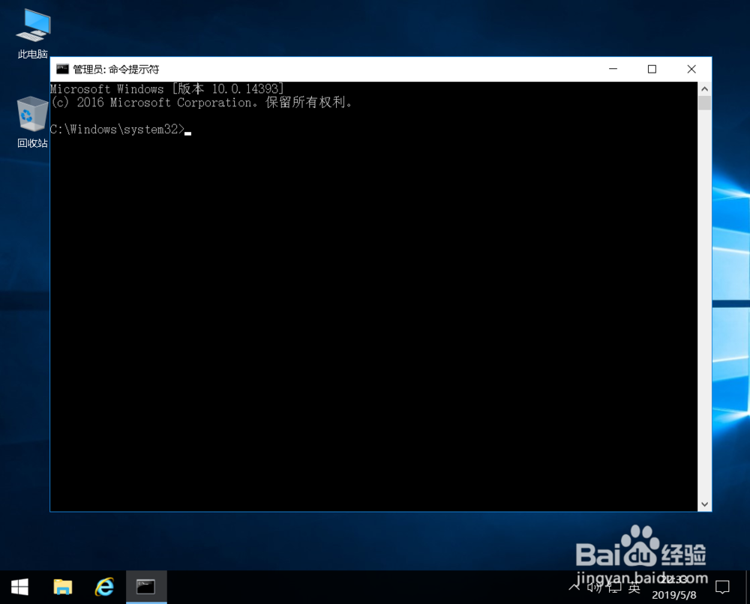Click the Command Prompt title bar icon
Screen dimensions: 750x604
(62, 69)
